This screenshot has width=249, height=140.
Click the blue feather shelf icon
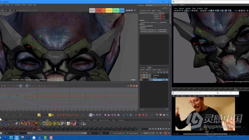click(4, 123)
